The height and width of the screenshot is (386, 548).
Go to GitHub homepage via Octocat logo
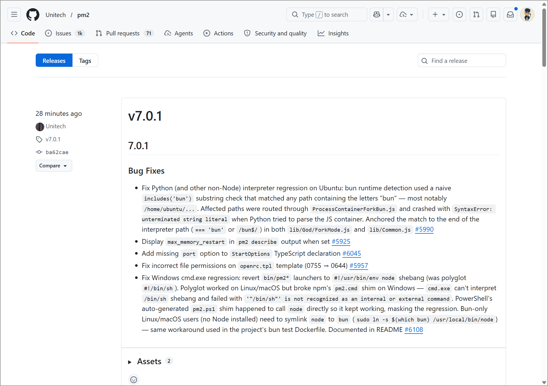(33, 14)
